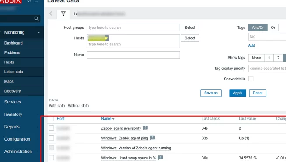This screenshot has height=162, width=286.
Task: Apply the filter
Action: [237, 93]
